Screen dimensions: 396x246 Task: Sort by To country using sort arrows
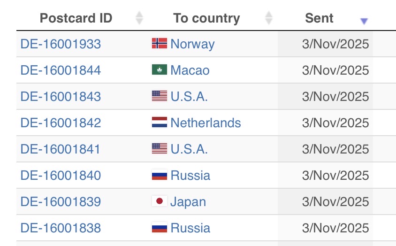268,18
